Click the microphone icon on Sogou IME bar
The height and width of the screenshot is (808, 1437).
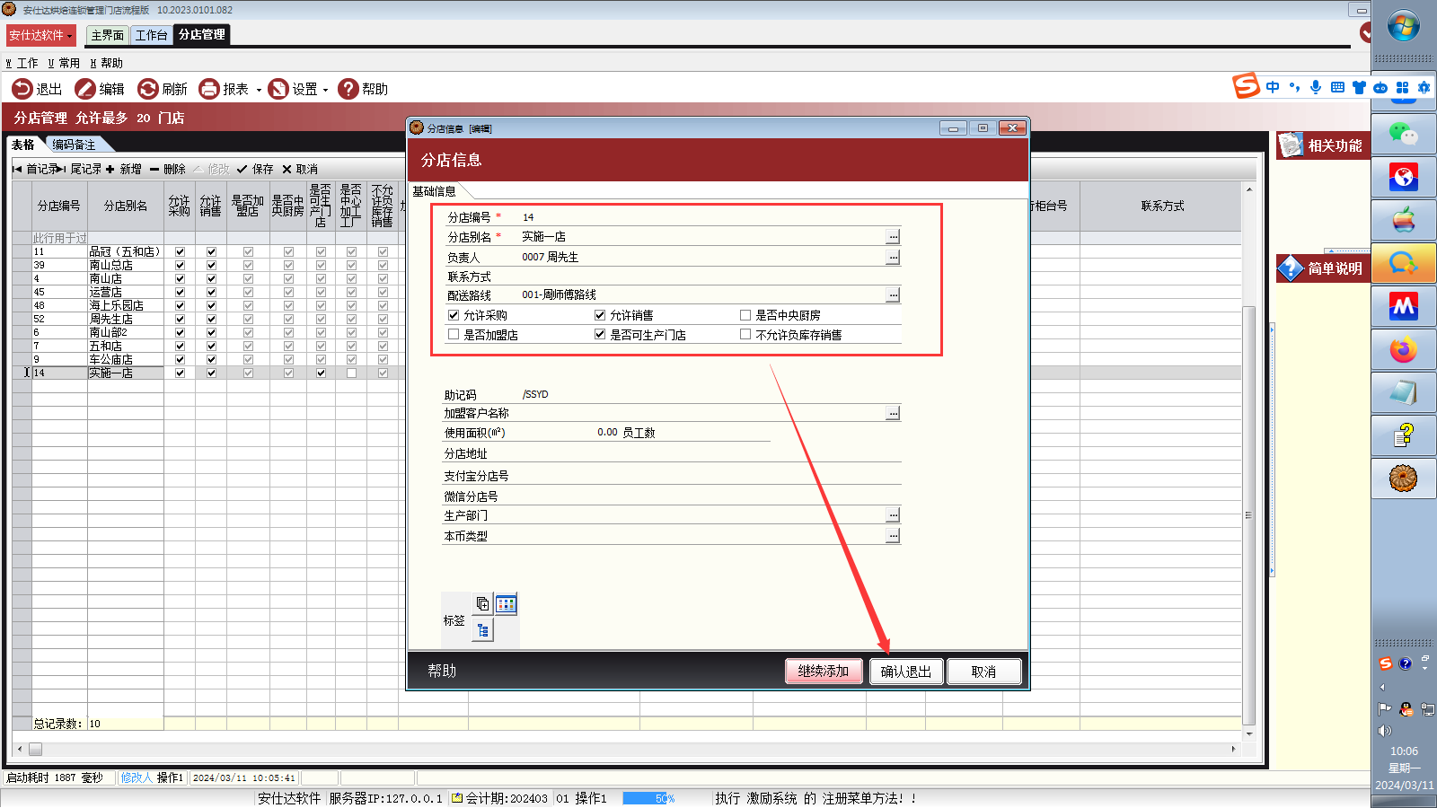(x=1316, y=87)
